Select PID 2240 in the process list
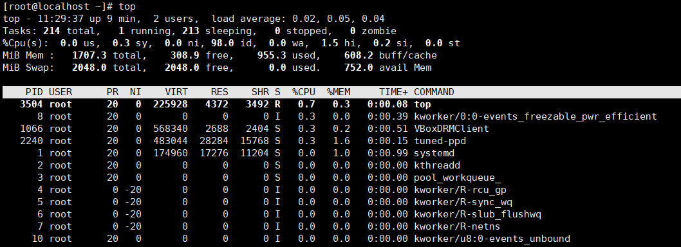The image size is (681, 247). (x=32, y=141)
